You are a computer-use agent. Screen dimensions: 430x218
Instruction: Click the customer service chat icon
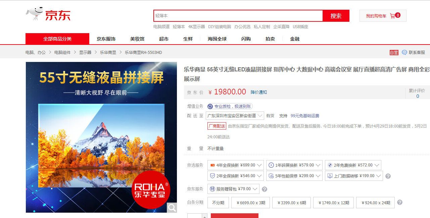[404, 52]
